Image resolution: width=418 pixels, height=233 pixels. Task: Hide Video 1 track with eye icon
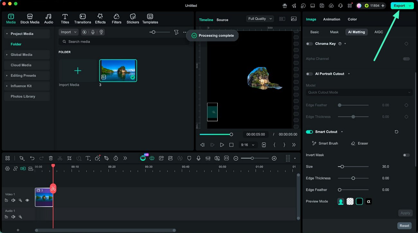27,200
